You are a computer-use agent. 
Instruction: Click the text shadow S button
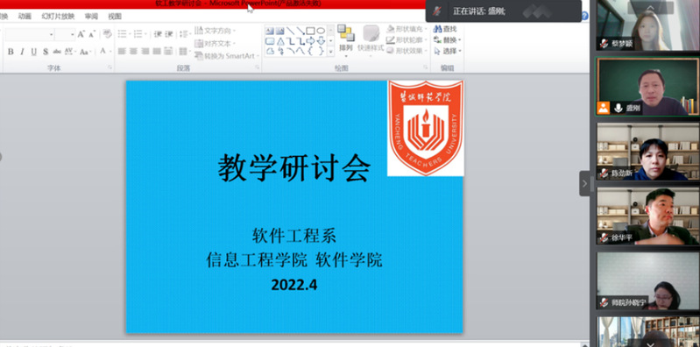pyautogui.click(x=45, y=52)
